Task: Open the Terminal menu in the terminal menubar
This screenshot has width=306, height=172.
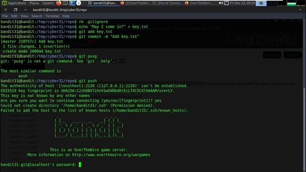Action: (52, 16)
